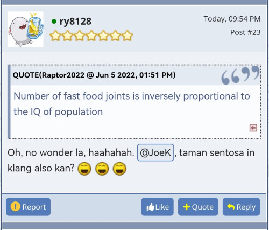Click the first laughing emoji
Screen dimensions: 269x230
tap(84, 169)
